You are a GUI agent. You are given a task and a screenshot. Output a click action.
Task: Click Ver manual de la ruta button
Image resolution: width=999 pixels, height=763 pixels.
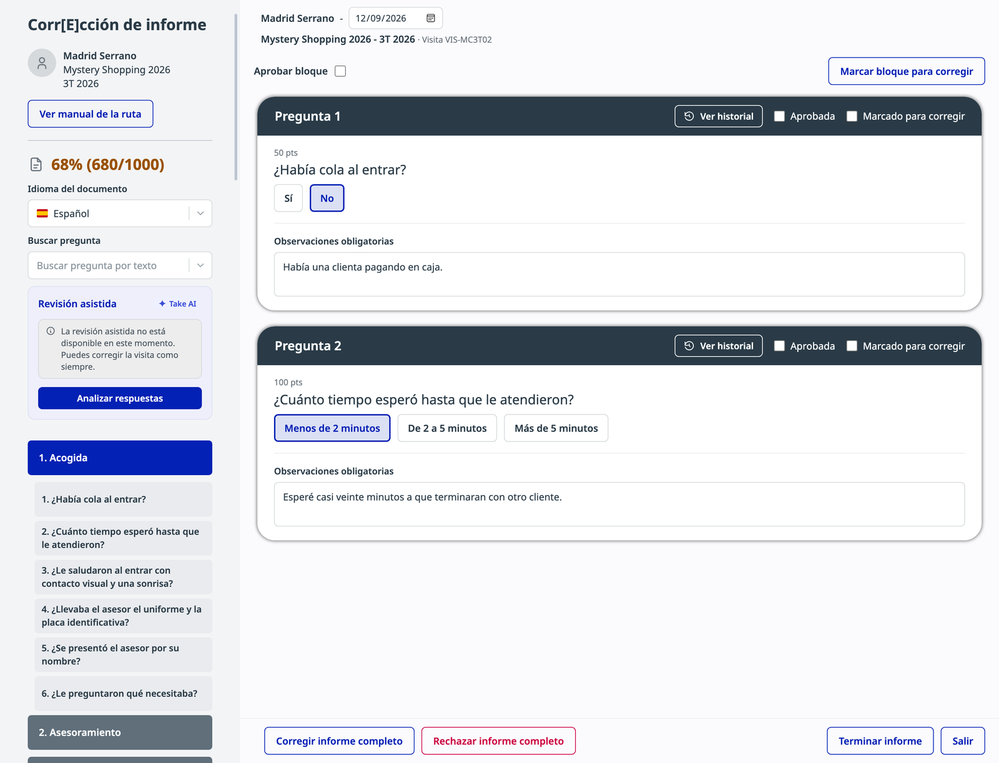tap(91, 114)
